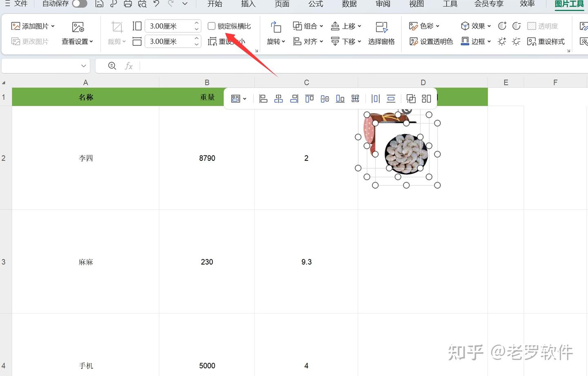Center both ways in floating toolbar

click(355, 98)
